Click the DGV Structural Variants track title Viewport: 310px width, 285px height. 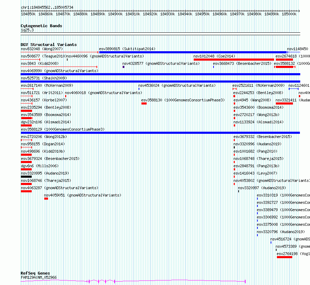click(49, 45)
